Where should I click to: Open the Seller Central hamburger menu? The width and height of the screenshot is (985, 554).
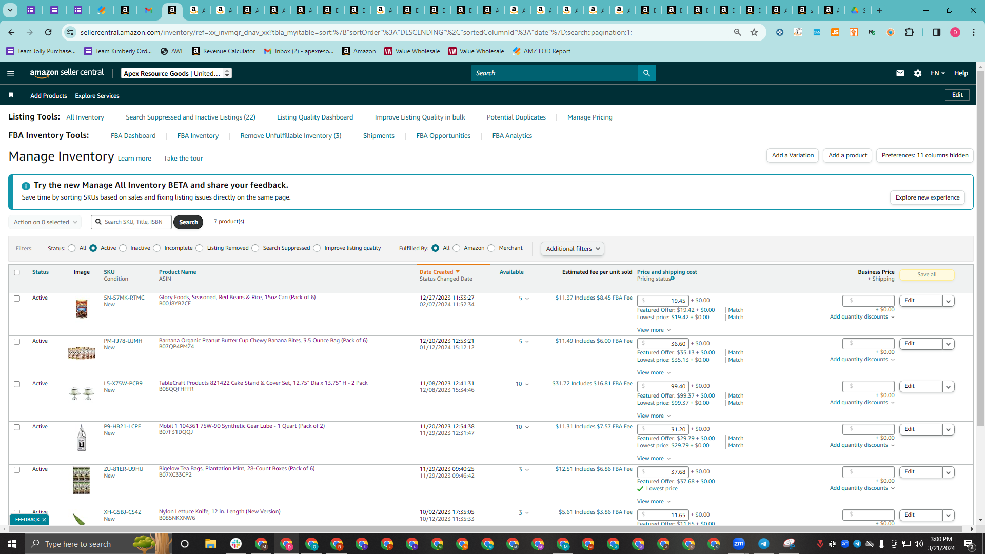pyautogui.click(x=11, y=73)
